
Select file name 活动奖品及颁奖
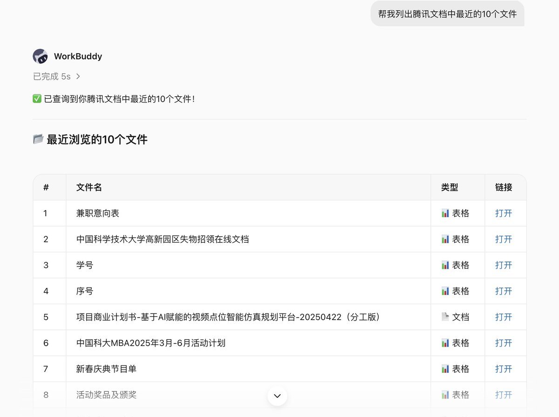106,395
